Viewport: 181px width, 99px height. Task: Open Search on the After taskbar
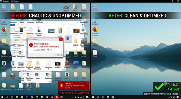[98, 97]
